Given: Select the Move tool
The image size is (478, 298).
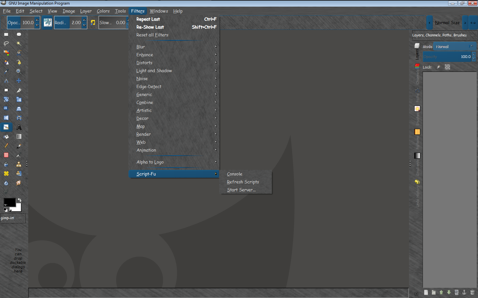Looking at the screenshot, I should click(19, 81).
